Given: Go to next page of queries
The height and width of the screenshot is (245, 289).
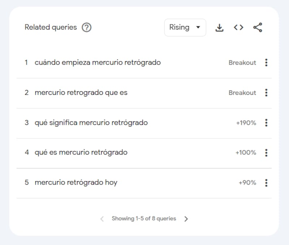Looking at the screenshot, I should pyautogui.click(x=186, y=219).
